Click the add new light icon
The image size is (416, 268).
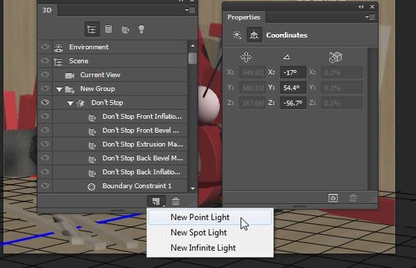click(x=156, y=201)
